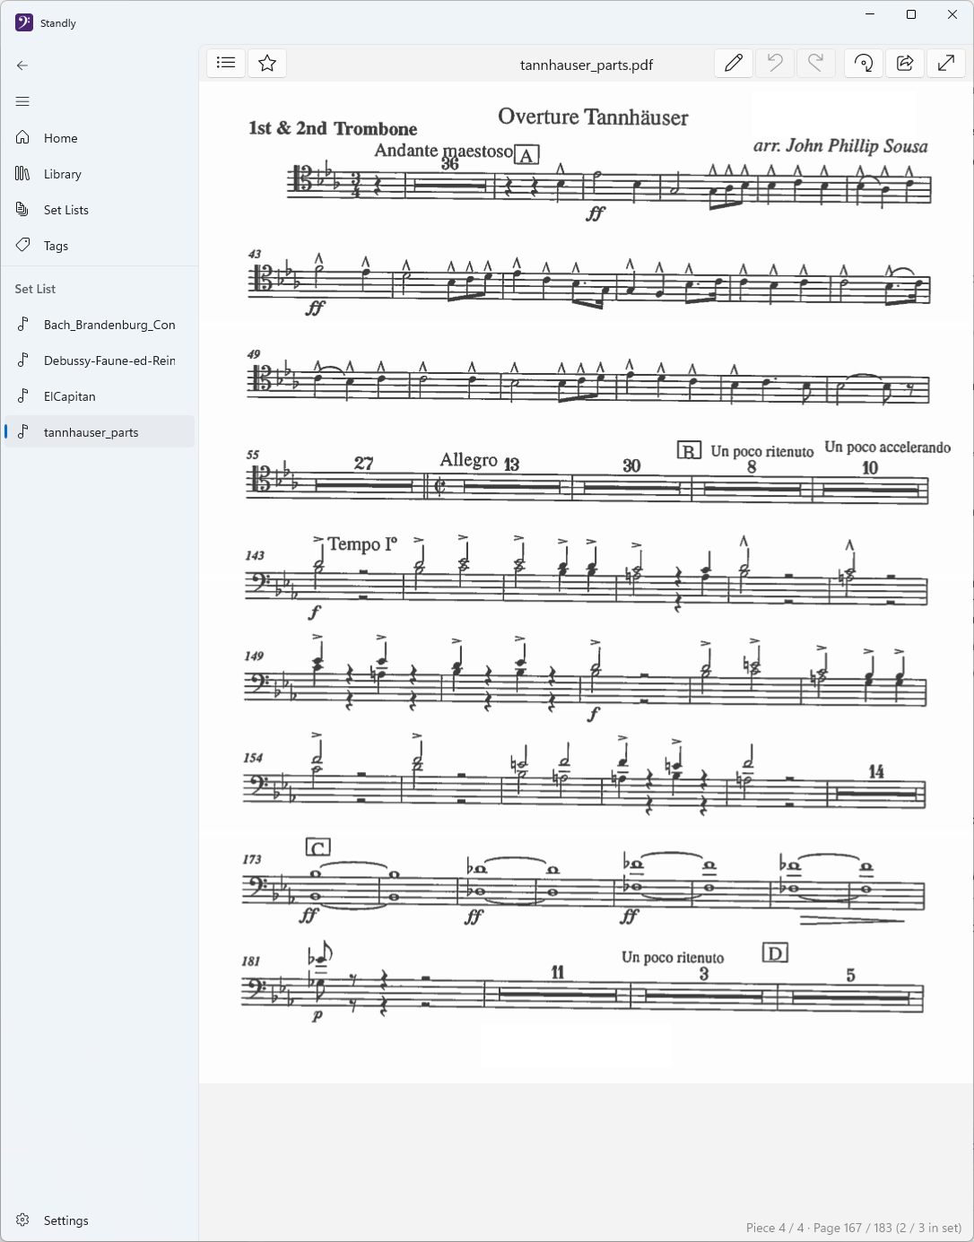
Task: Click the Set List heading
Action: [35, 289]
